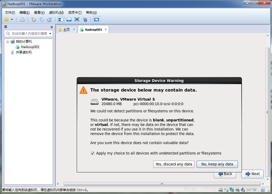Open the 编辑(E) menu
272x194 pixels.
click(x=25, y=13)
